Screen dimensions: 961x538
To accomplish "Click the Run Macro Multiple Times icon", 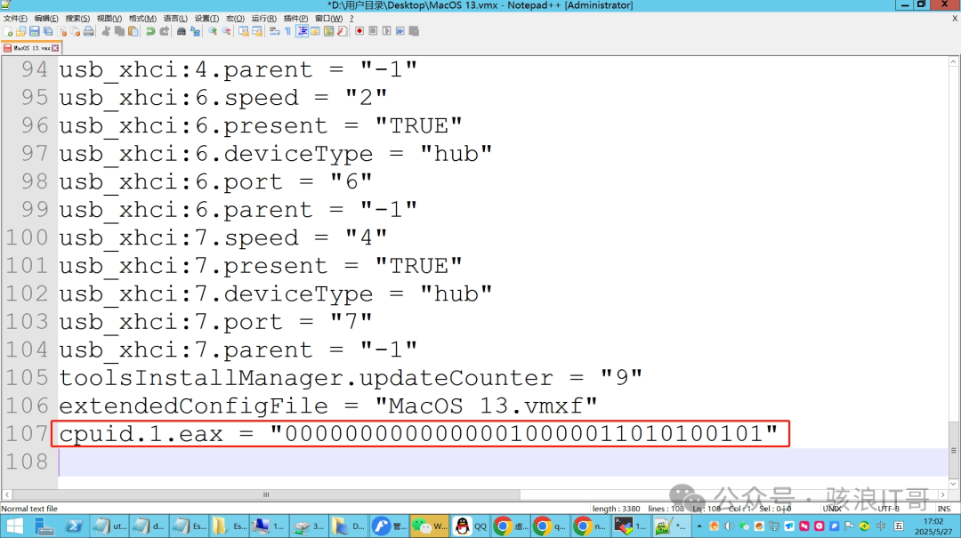I will click(400, 31).
